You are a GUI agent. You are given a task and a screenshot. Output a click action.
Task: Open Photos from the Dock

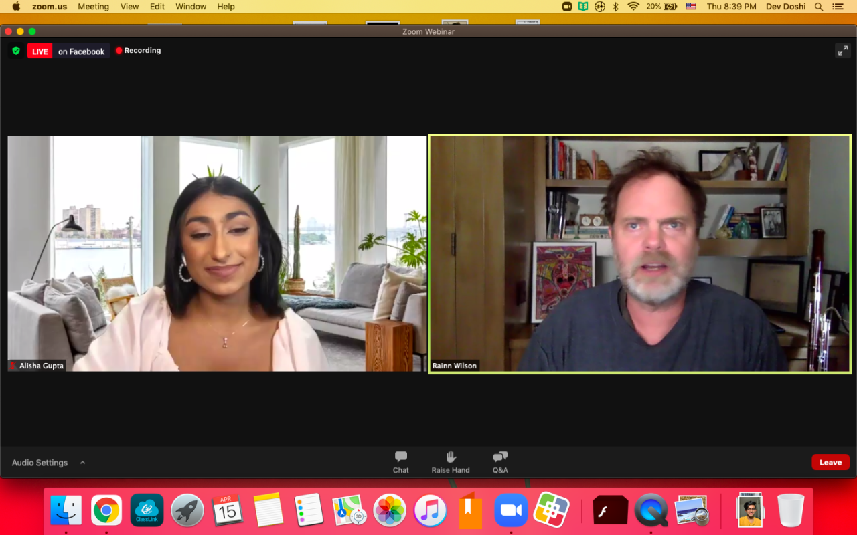click(390, 510)
